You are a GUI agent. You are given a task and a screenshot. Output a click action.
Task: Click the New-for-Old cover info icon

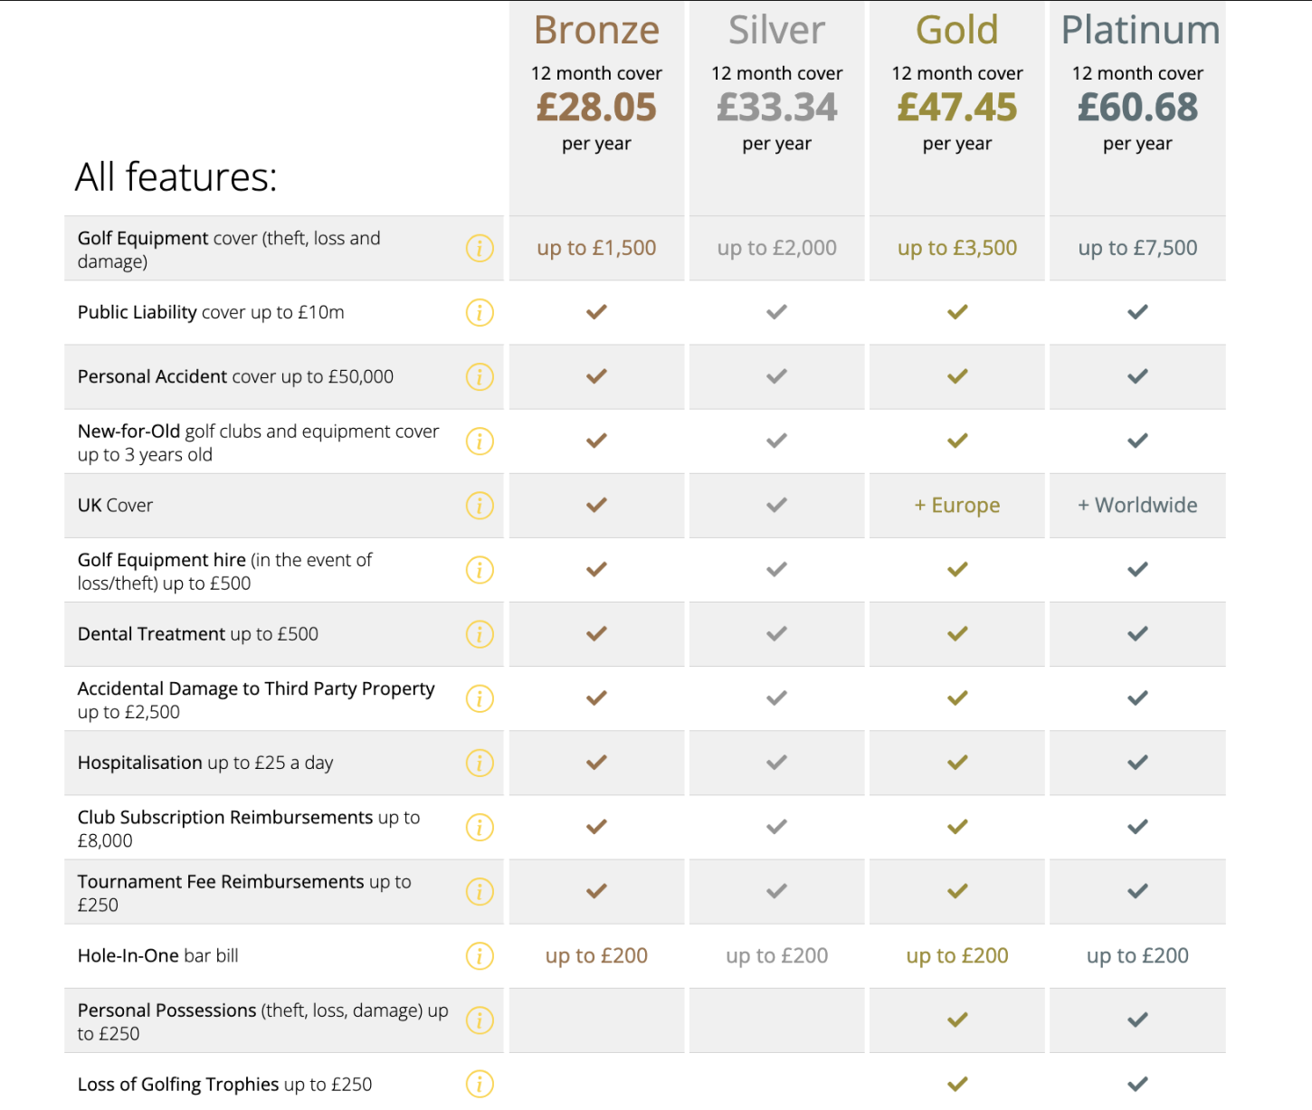480,441
